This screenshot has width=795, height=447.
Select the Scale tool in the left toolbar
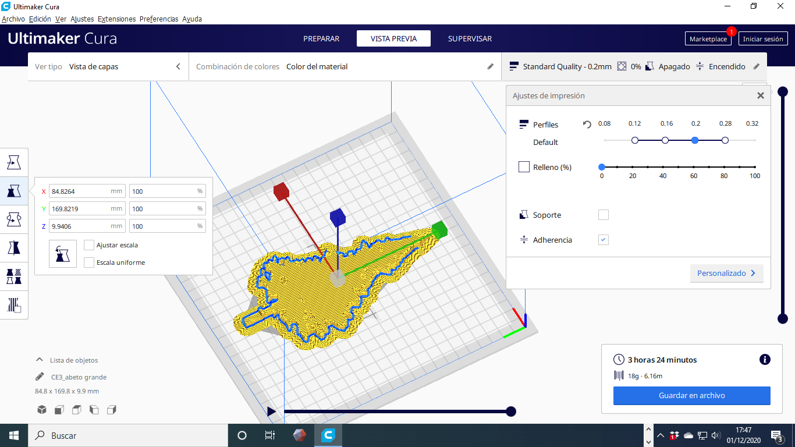pos(14,191)
